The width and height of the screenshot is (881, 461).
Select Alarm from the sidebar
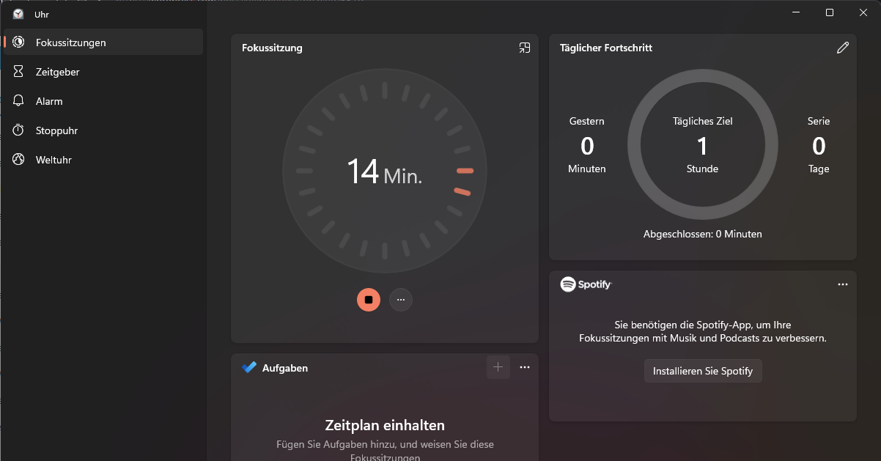[x=49, y=101]
